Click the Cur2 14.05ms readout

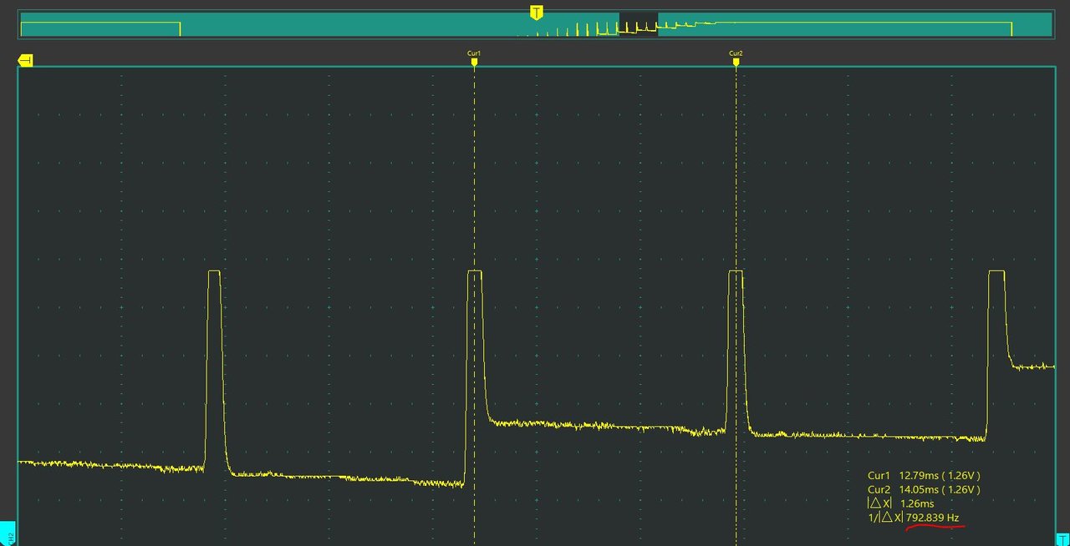pyautogui.click(x=924, y=489)
